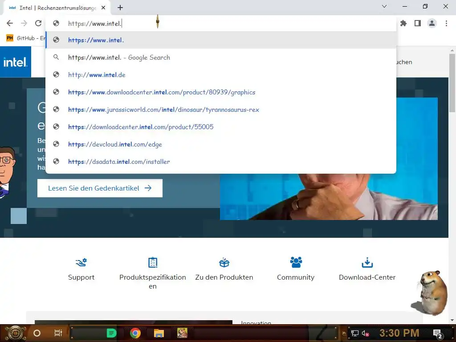Open the green notes app in taskbar
This screenshot has height=342, width=456.
(x=111, y=333)
